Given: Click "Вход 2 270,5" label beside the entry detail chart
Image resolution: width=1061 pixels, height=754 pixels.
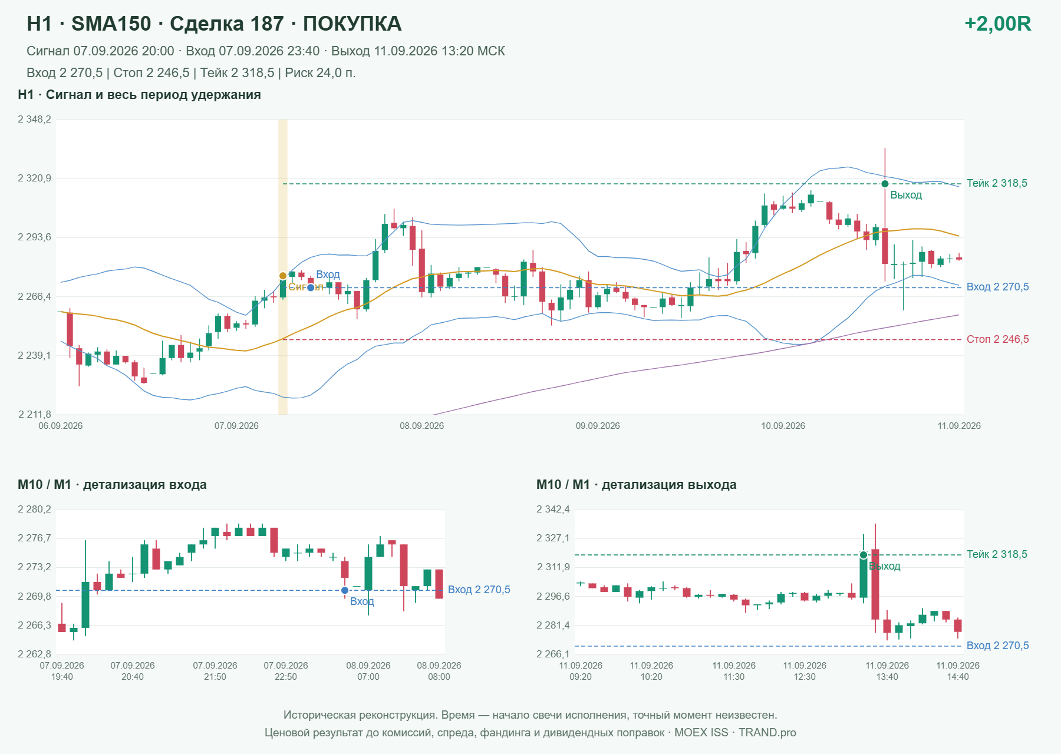Looking at the screenshot, I should 479,590.
